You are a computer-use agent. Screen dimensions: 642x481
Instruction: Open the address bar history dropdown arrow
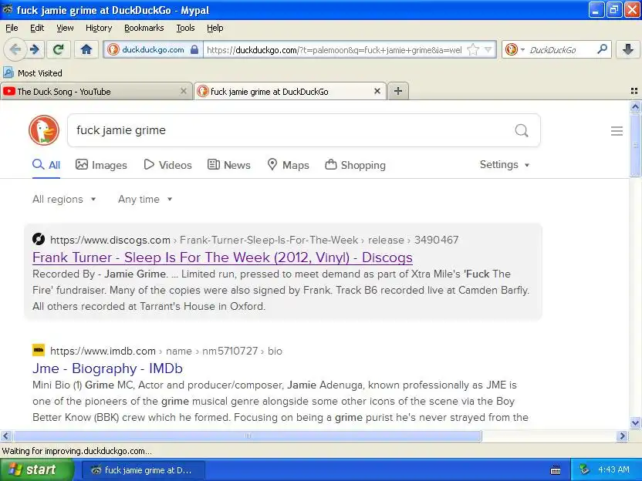(488, 50)
